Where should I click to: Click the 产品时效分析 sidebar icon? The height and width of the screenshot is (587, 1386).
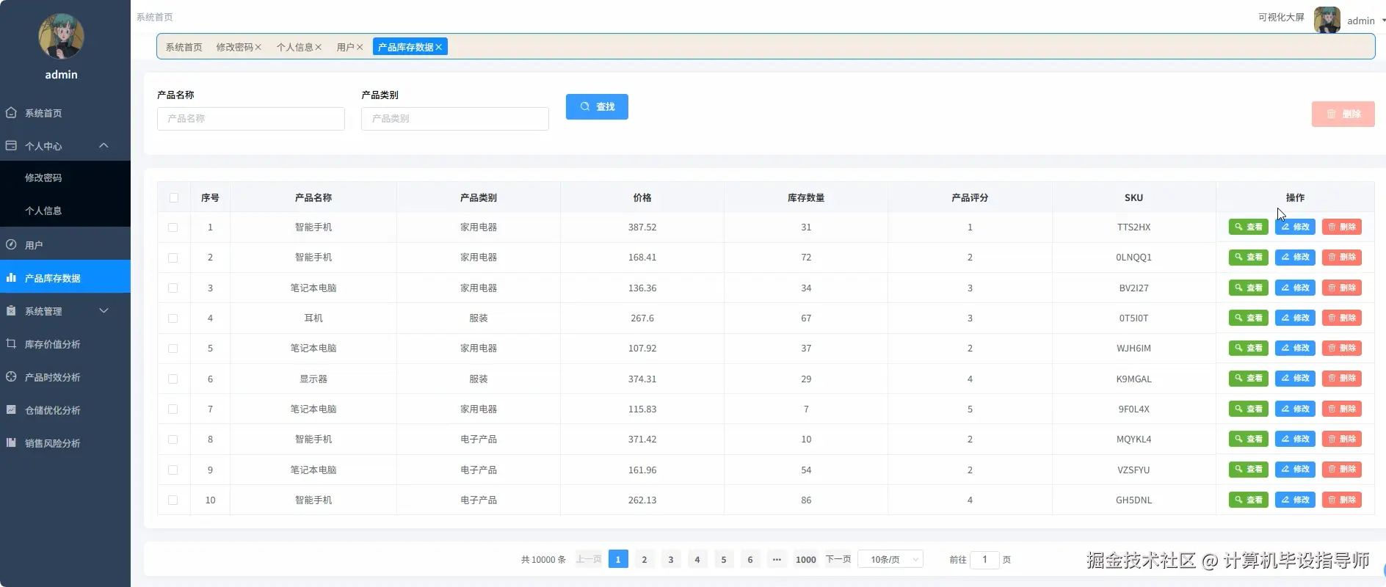click(x=11, y=377)
